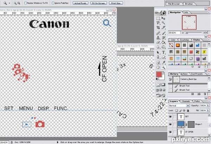Toggle lock position
This screenshot has height=144, width=211.
pyautogui.click(x=184, y=110)
